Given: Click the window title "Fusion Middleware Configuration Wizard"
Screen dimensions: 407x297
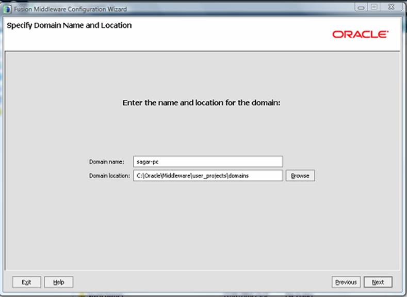Looking at the screenshot, I should pos(70,9).
